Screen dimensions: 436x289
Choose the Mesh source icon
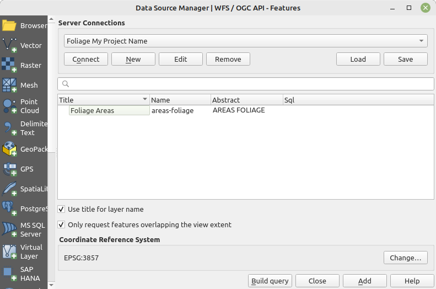pyautogui.click(x=9, y=85)
